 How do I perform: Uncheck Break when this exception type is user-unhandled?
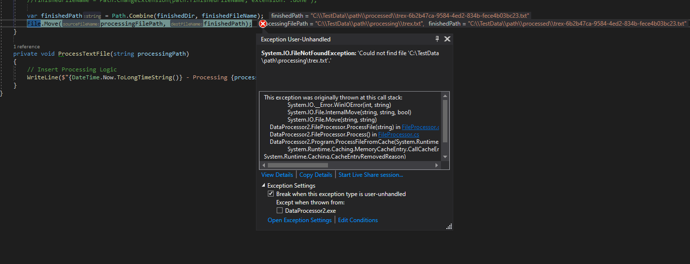tap(270, 194)
